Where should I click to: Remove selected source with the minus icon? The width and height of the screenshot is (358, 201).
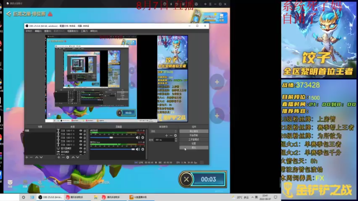[63, 157]
